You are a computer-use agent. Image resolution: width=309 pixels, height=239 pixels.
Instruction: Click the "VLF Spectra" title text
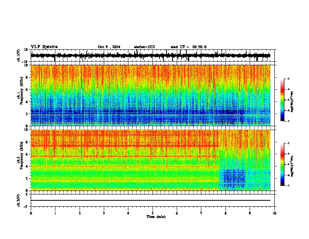(44, 47)
